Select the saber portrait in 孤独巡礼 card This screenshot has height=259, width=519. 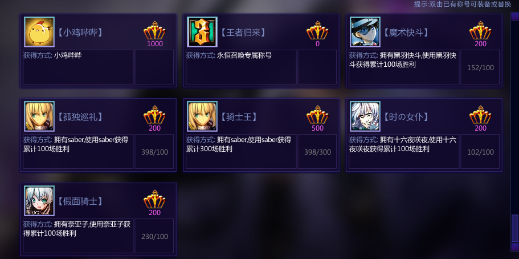(39, 116)
